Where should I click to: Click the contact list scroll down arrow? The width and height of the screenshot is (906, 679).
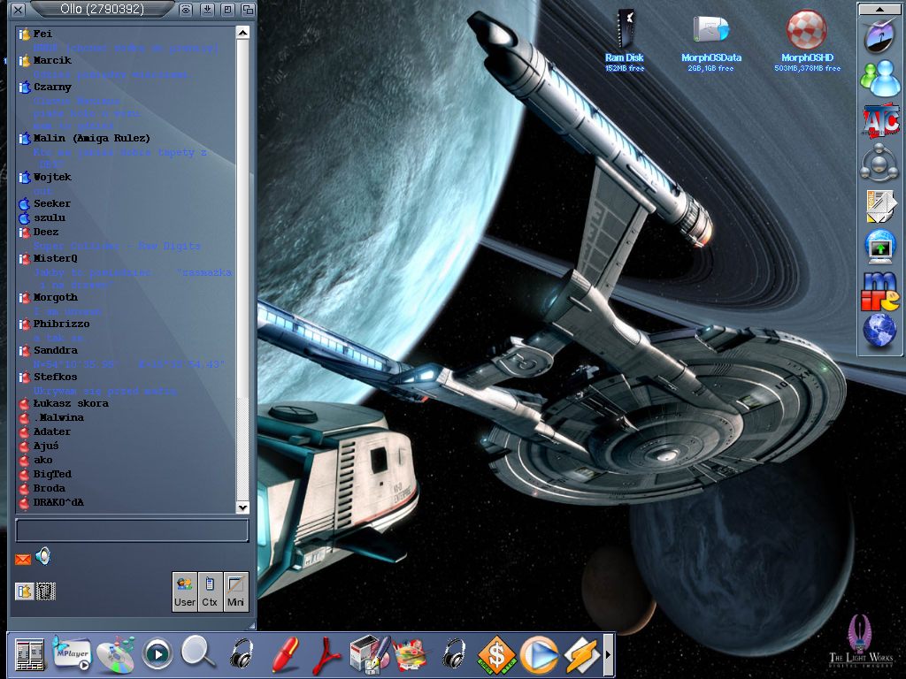click(242, 507)
